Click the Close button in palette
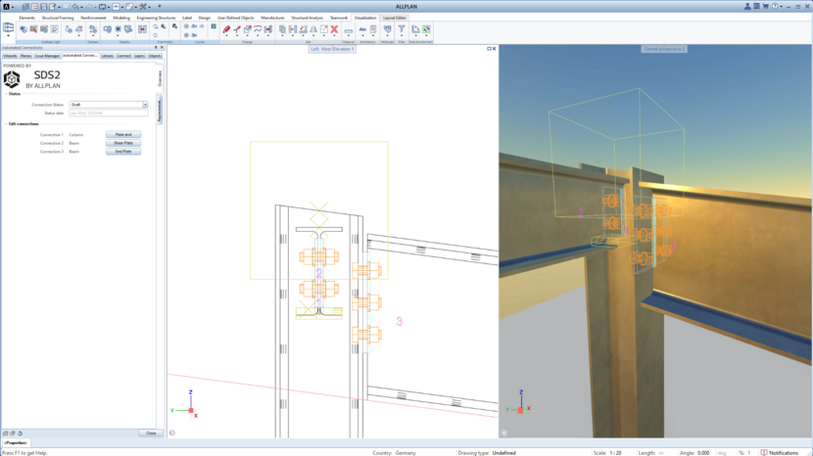Image resolution: width=813 pixels, height=456 pixels. pos(150,433)
